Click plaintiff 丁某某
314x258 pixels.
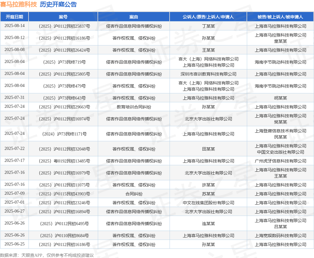(208, 26)
